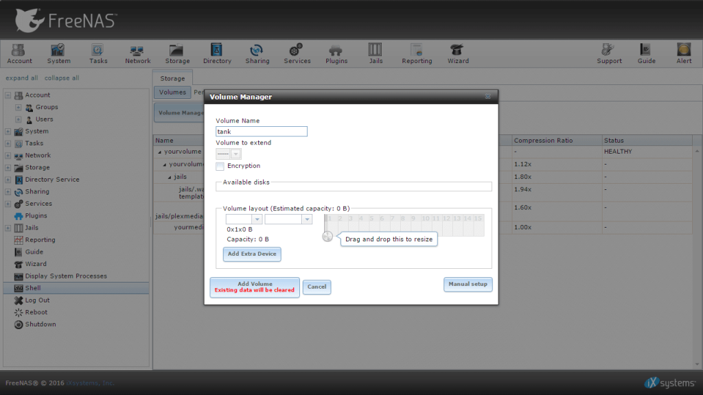
Task: Collapse the Account tree node
Action: point(8,95)
